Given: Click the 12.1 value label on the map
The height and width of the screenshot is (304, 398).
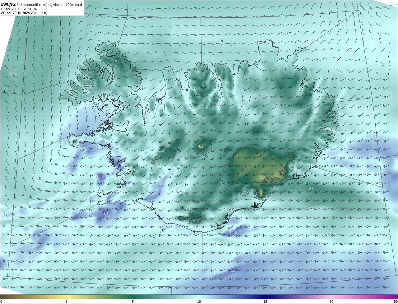Looking at the screenshot, I should click(x=40, y=246).
